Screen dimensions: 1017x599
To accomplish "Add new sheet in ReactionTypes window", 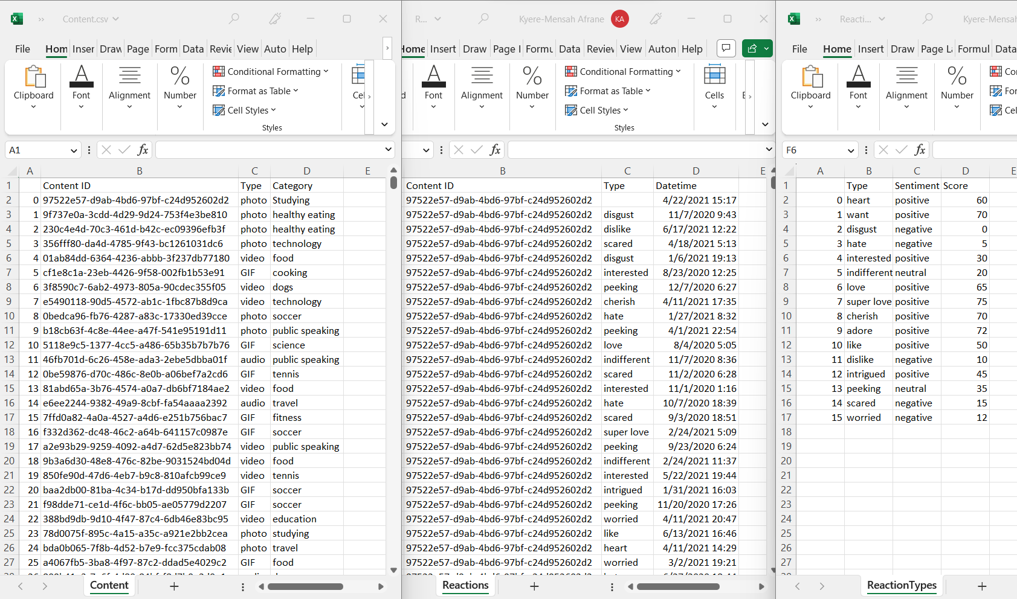I will point(982,586).
